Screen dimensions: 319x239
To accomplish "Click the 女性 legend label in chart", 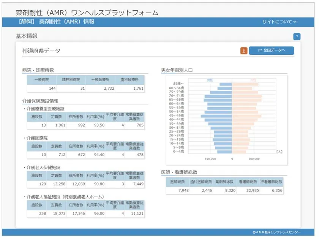I will pos(253,80).
